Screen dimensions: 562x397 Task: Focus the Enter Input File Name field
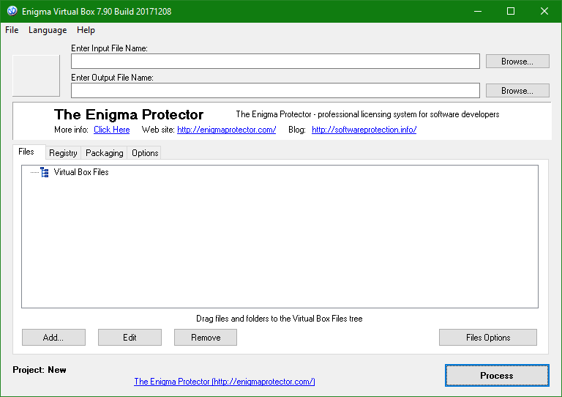point(275,62)
